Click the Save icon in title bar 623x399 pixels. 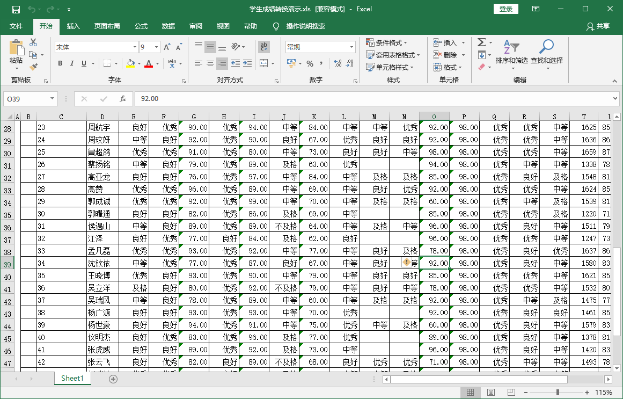coord(16,9)
